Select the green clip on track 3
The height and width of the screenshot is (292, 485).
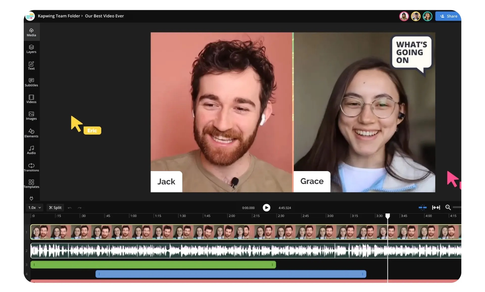coord(153,264)
